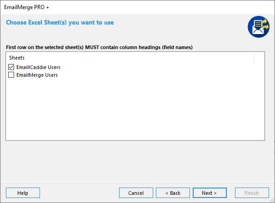This screenshot has width=275, height=203.
Task: Cancel the EmailMerge wizard
Action: click(136, 193)
